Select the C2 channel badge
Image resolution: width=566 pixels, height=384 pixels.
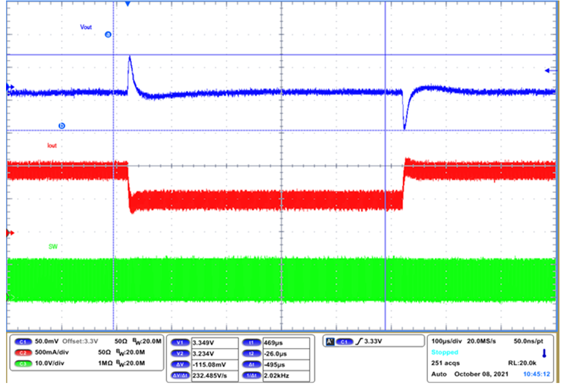click(24, 352)
